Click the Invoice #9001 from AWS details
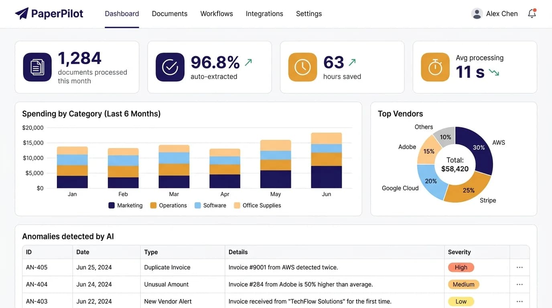 [283, 267]
